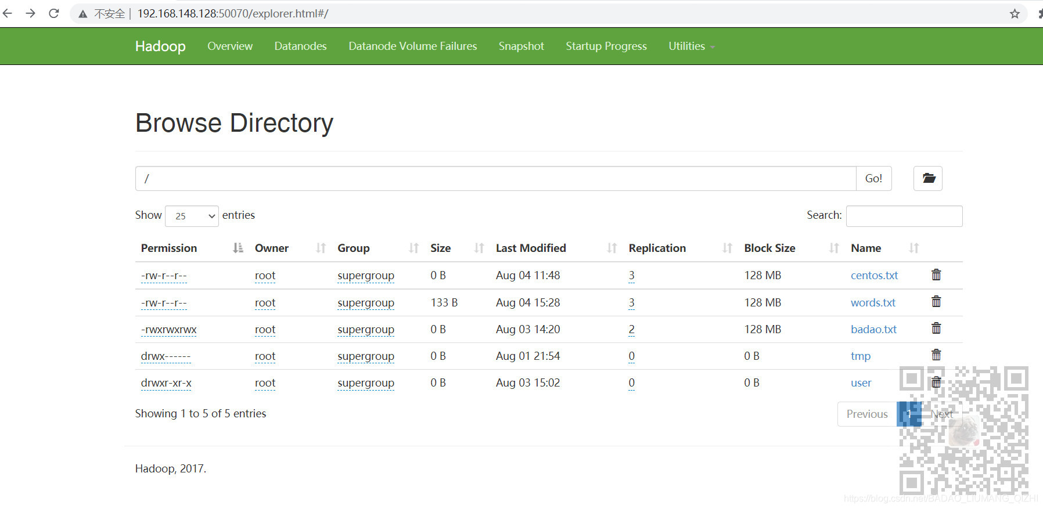Delete centos.txt with its trash icon
Viewport: 1043px width, 509px height.
tap(936, 275)
